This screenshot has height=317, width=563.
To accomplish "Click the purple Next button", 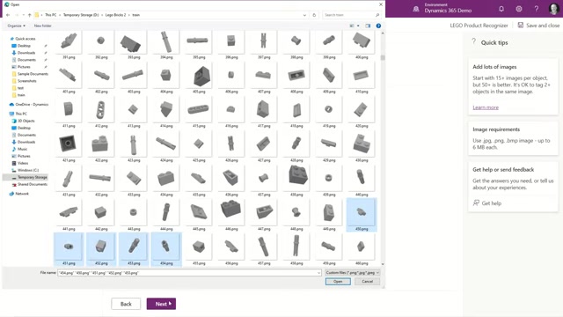I will point(161,304).
